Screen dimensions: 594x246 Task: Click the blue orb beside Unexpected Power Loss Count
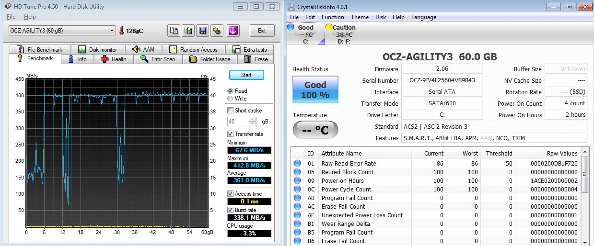click(x=297, y=215)
